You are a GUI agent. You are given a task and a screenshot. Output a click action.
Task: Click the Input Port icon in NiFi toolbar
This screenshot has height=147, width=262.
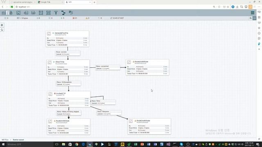tap(26, 13)
